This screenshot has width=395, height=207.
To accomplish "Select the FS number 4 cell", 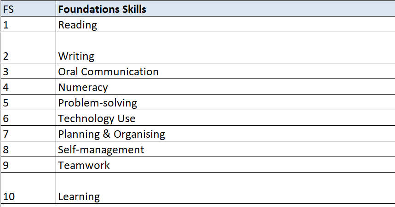I will click(28, 87).
